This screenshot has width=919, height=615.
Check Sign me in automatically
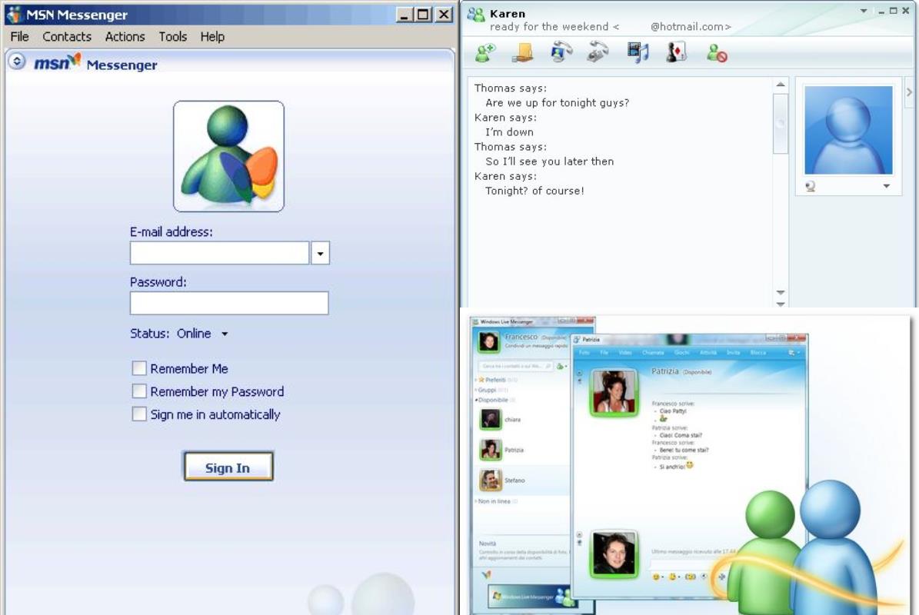[x=139, y=414]
